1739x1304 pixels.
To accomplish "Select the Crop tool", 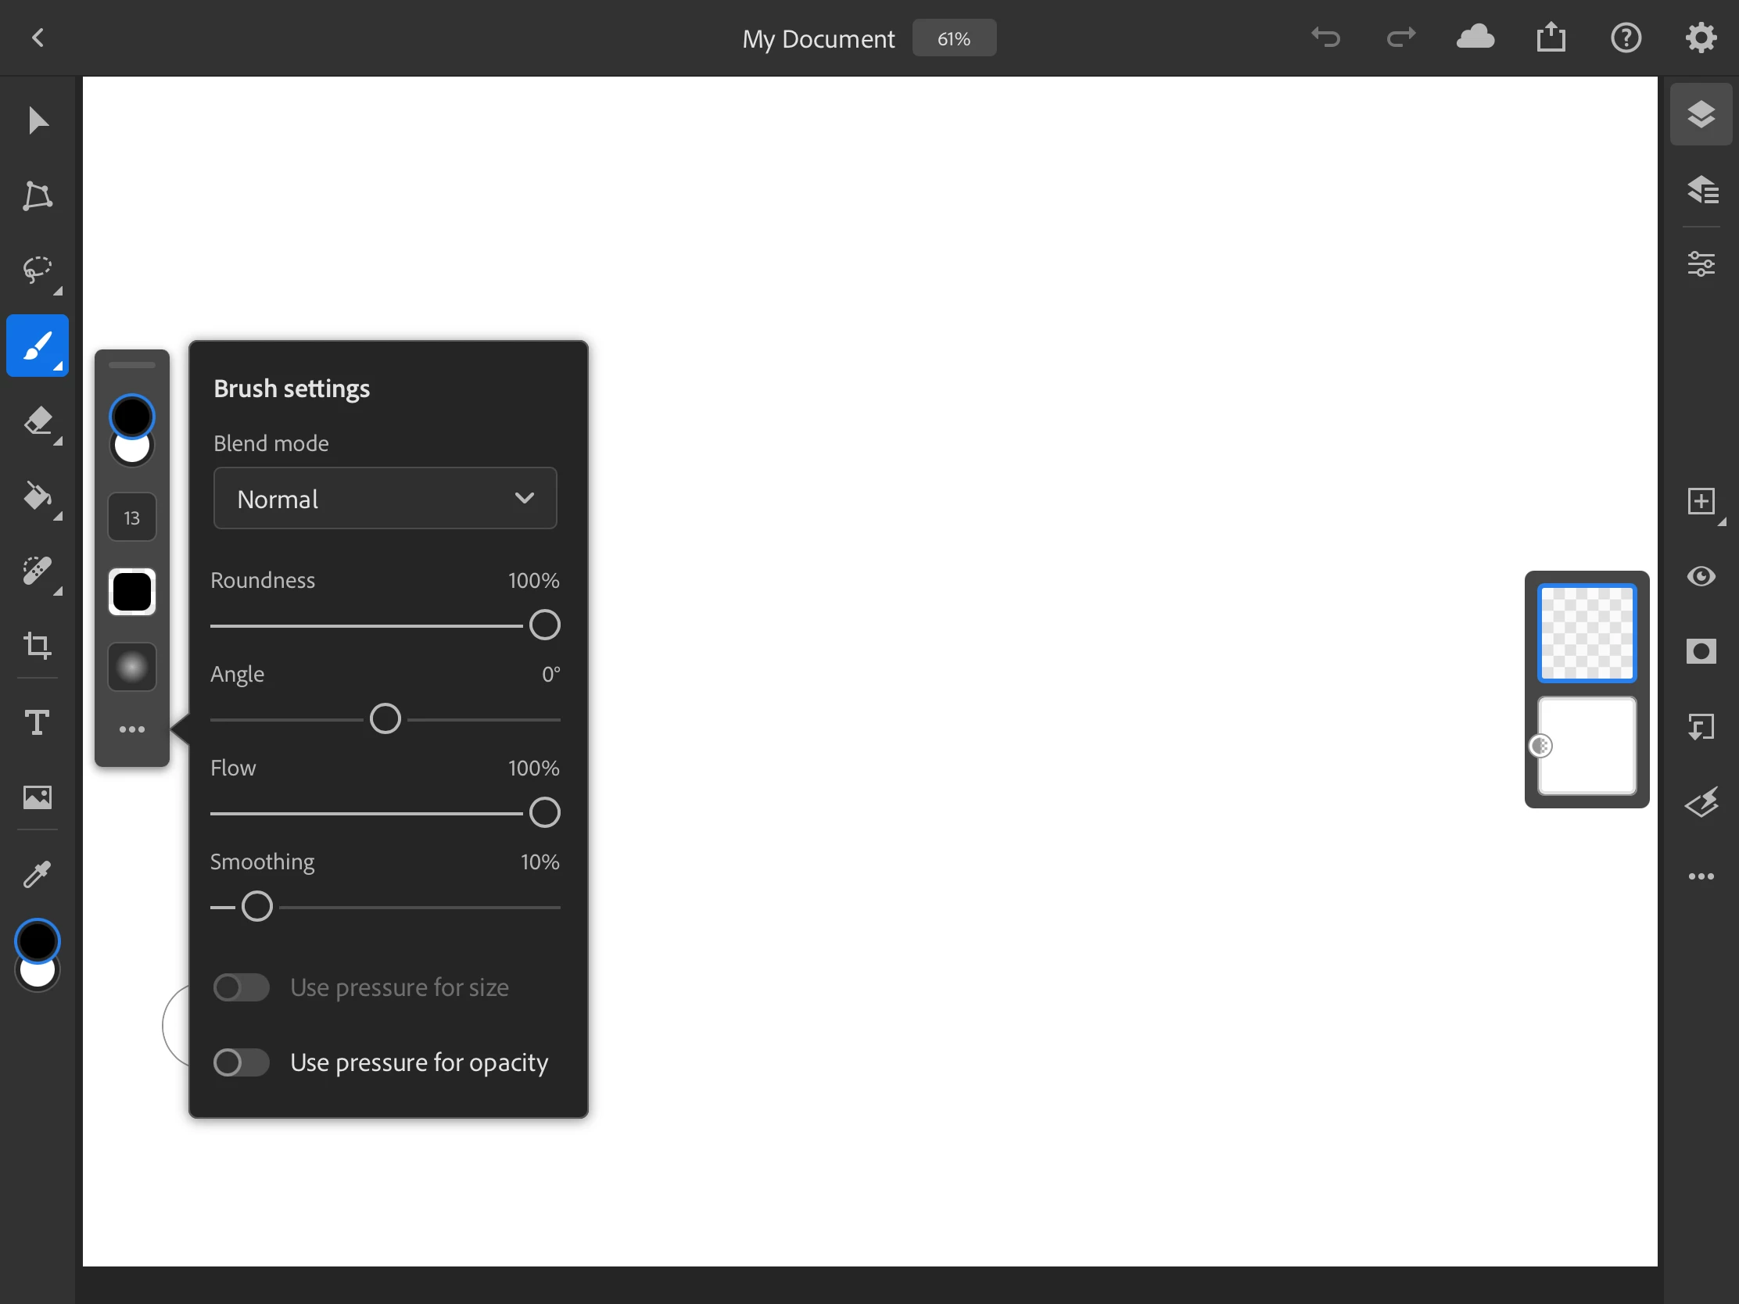I will (37, 646).
